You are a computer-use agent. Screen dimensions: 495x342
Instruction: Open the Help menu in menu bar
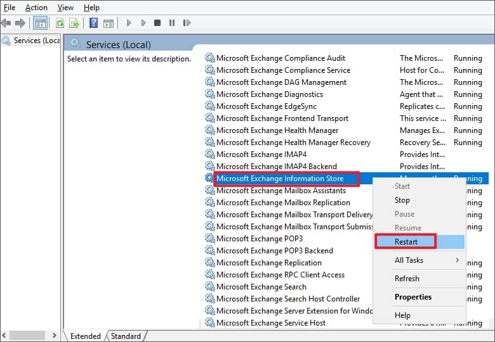(x=91, y=7)
